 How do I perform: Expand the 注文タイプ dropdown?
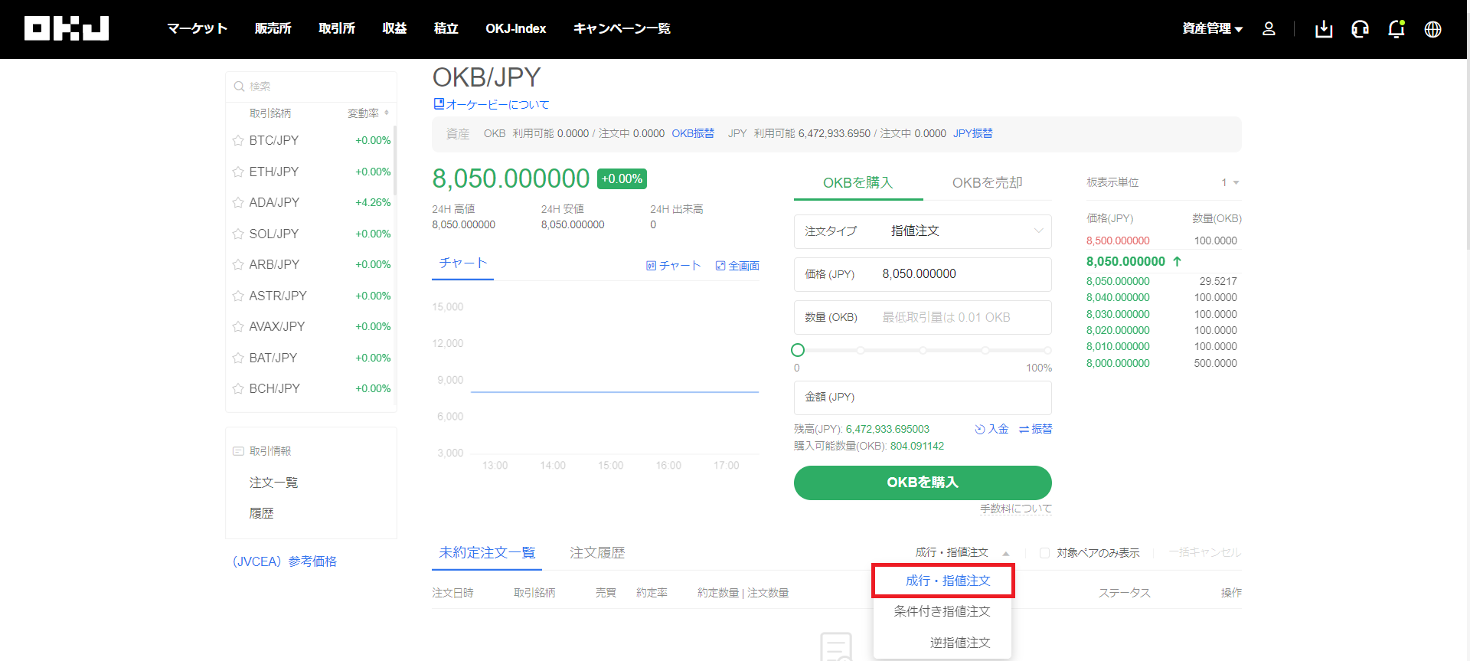(923, 231)
